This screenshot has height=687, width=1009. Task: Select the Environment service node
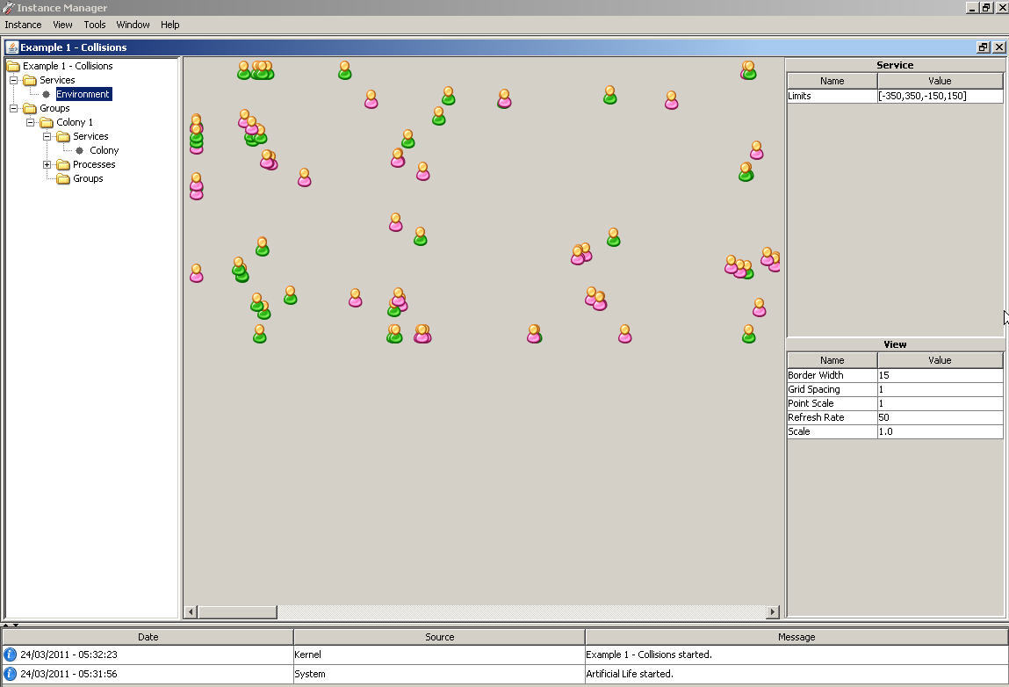tap(83, 94)
